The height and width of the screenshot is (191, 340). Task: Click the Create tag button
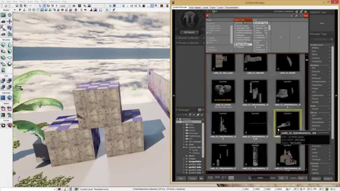(x=328, y=179)
